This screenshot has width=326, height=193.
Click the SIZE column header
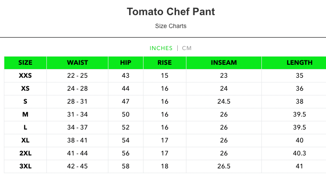coord(25,63)
